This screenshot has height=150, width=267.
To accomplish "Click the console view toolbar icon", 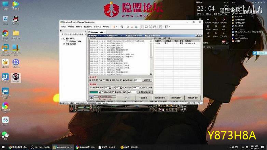I will 160,27.
